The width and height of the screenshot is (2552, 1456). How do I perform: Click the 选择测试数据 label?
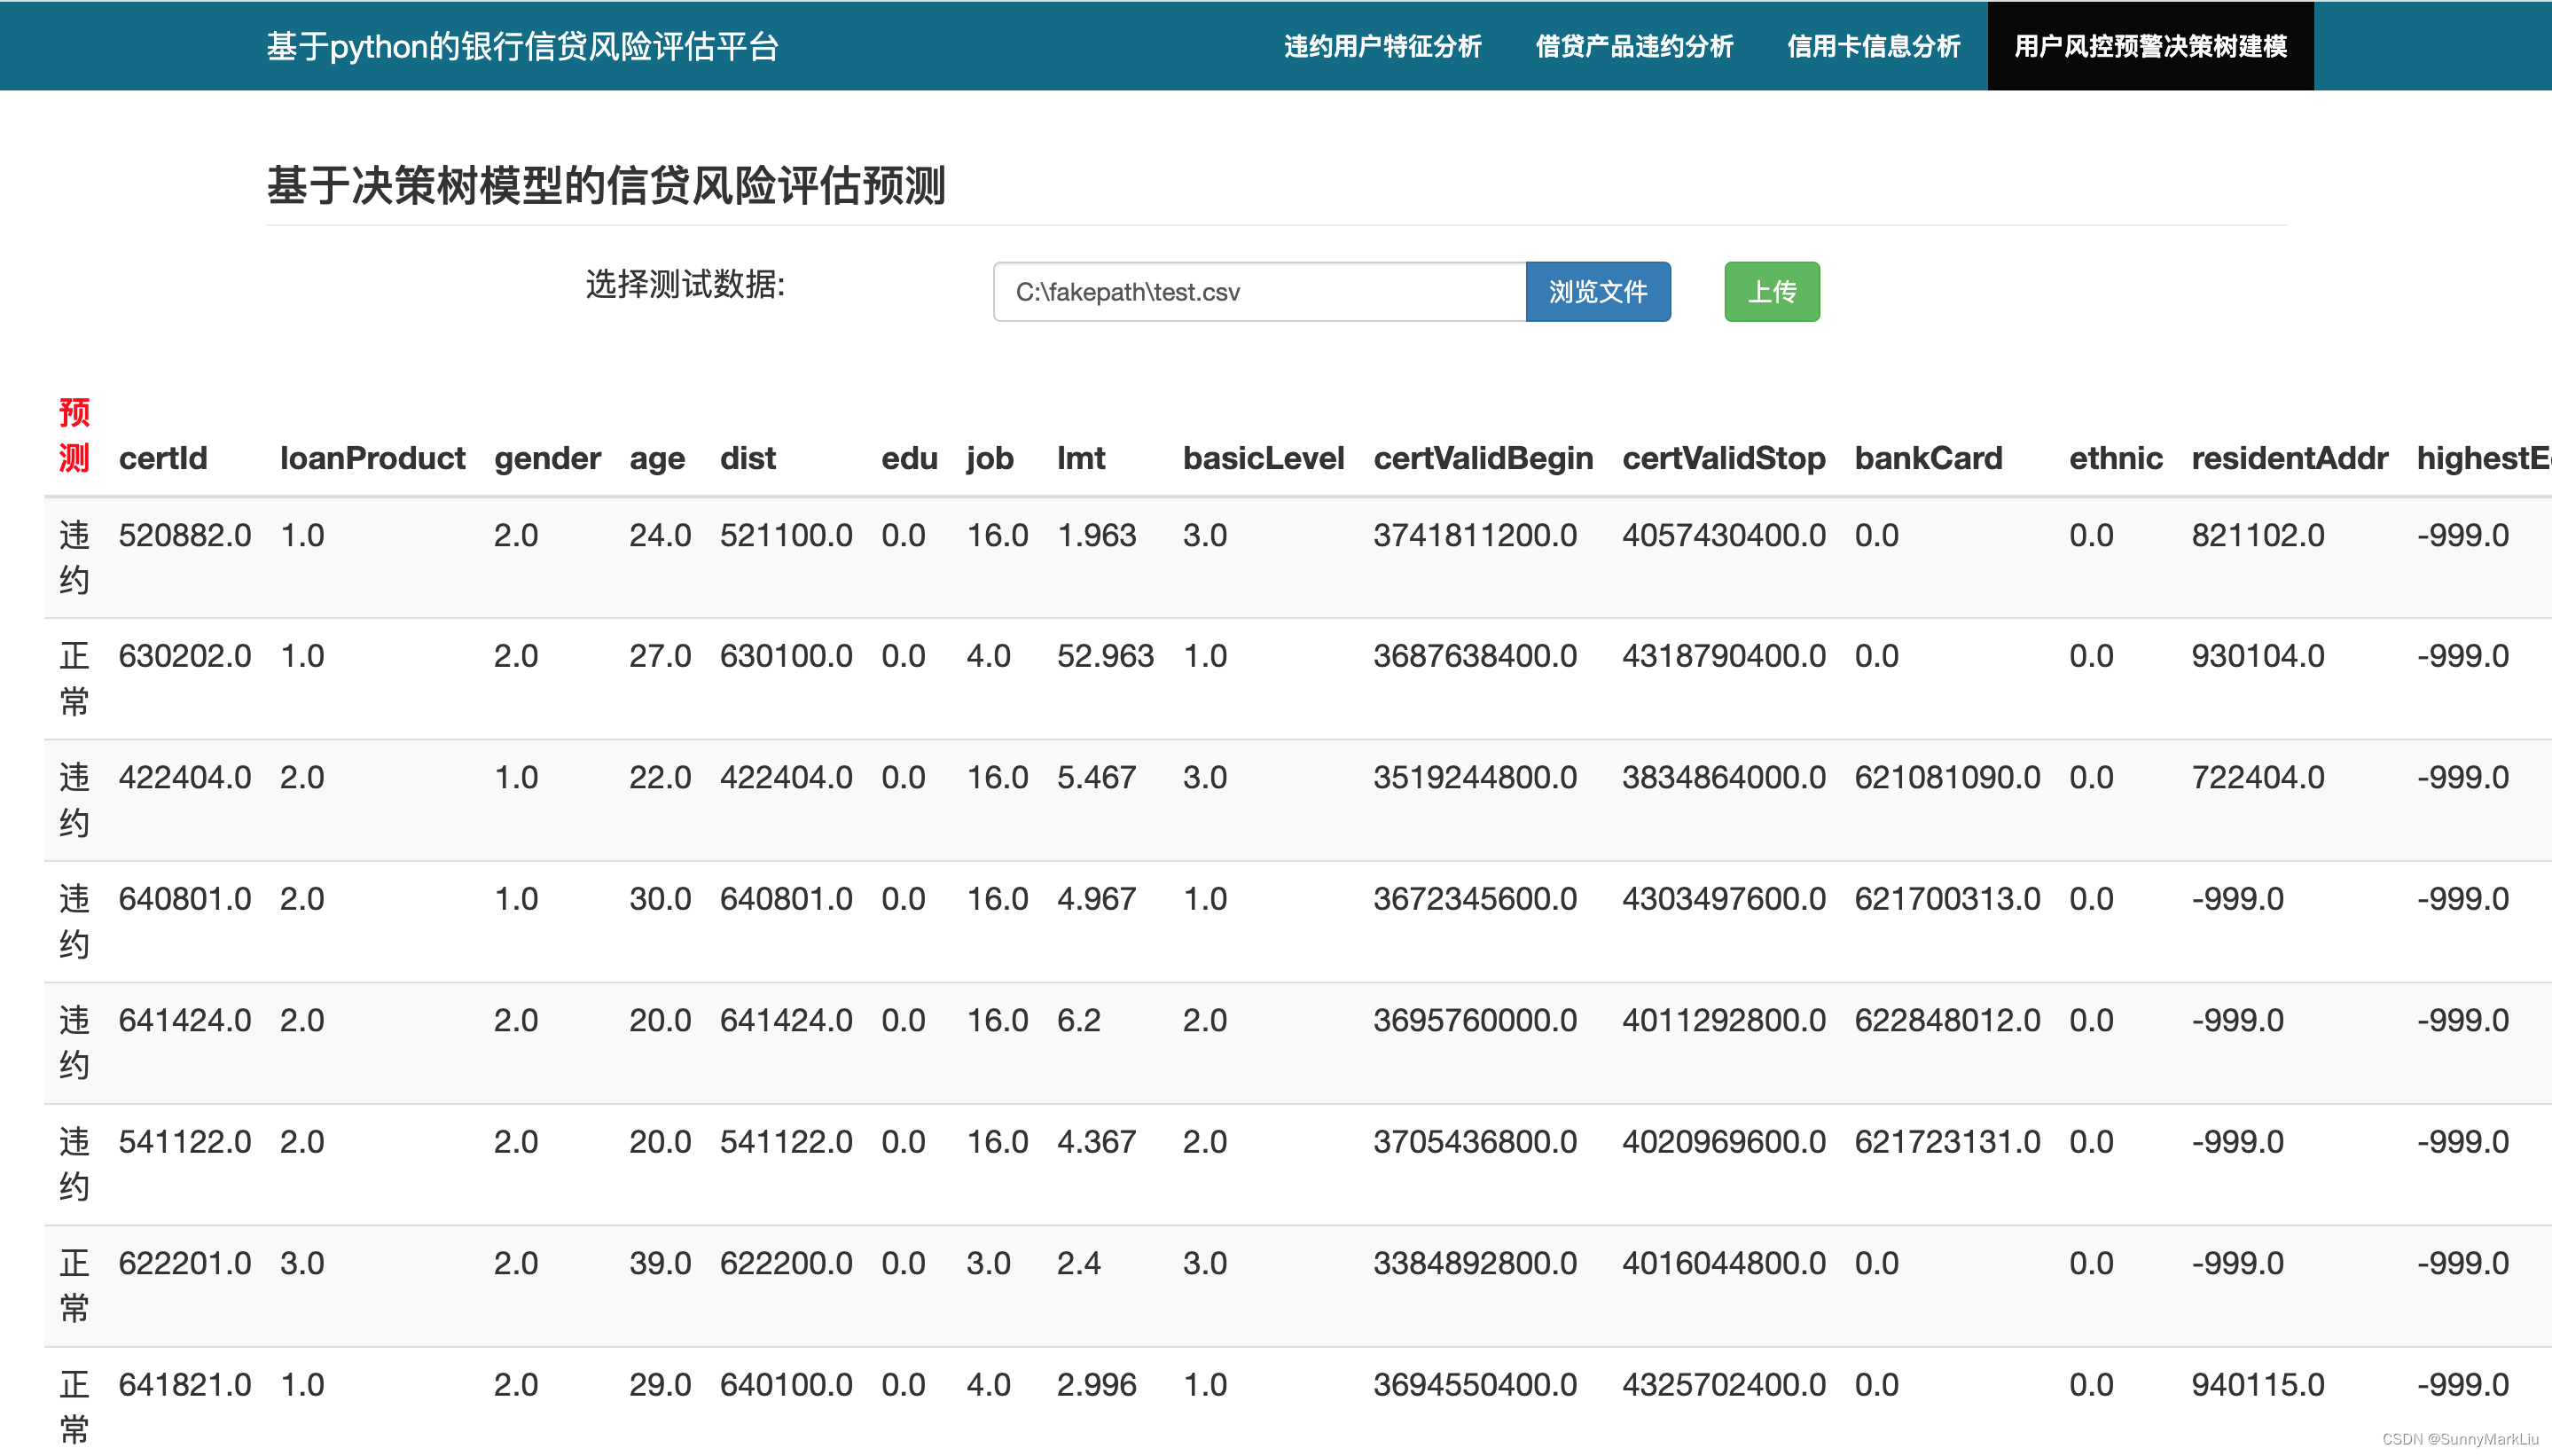[x=685, y=285]
